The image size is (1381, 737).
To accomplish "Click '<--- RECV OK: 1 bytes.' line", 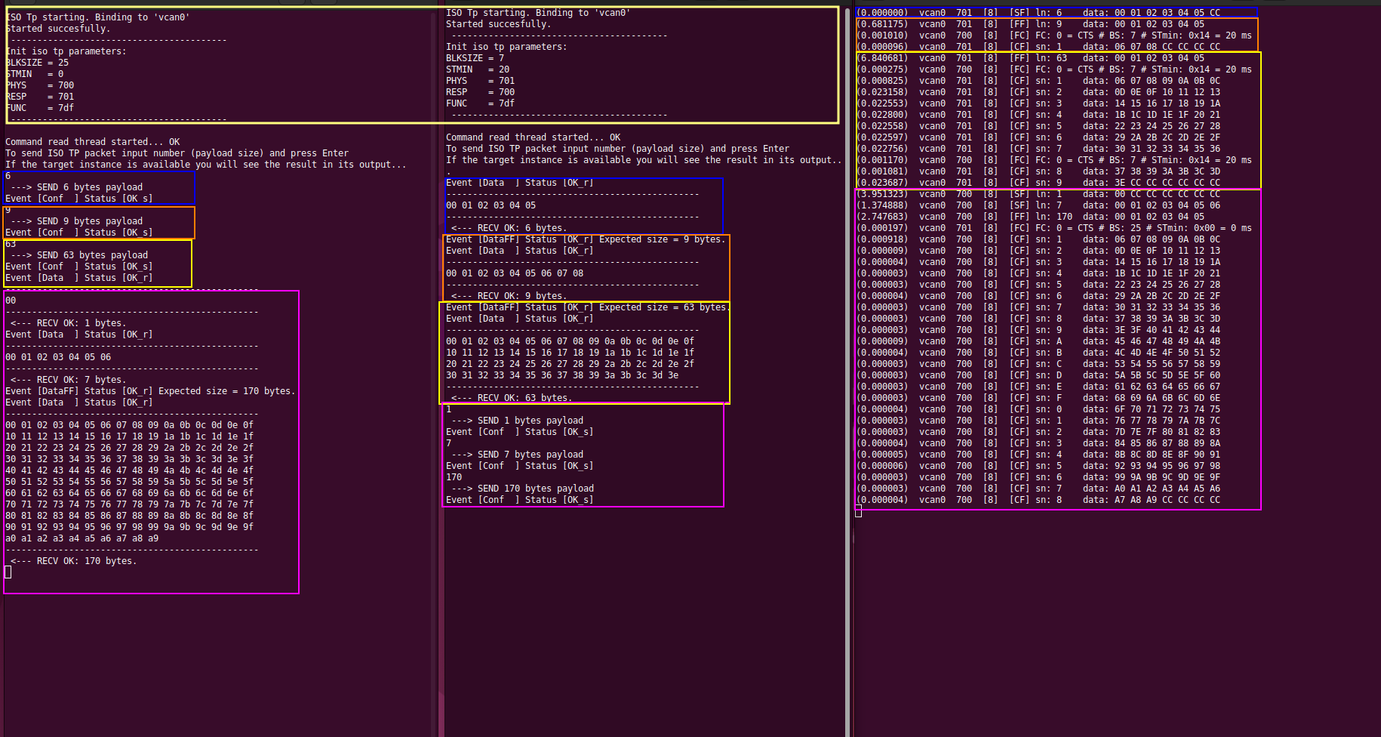I will point(68,323).
